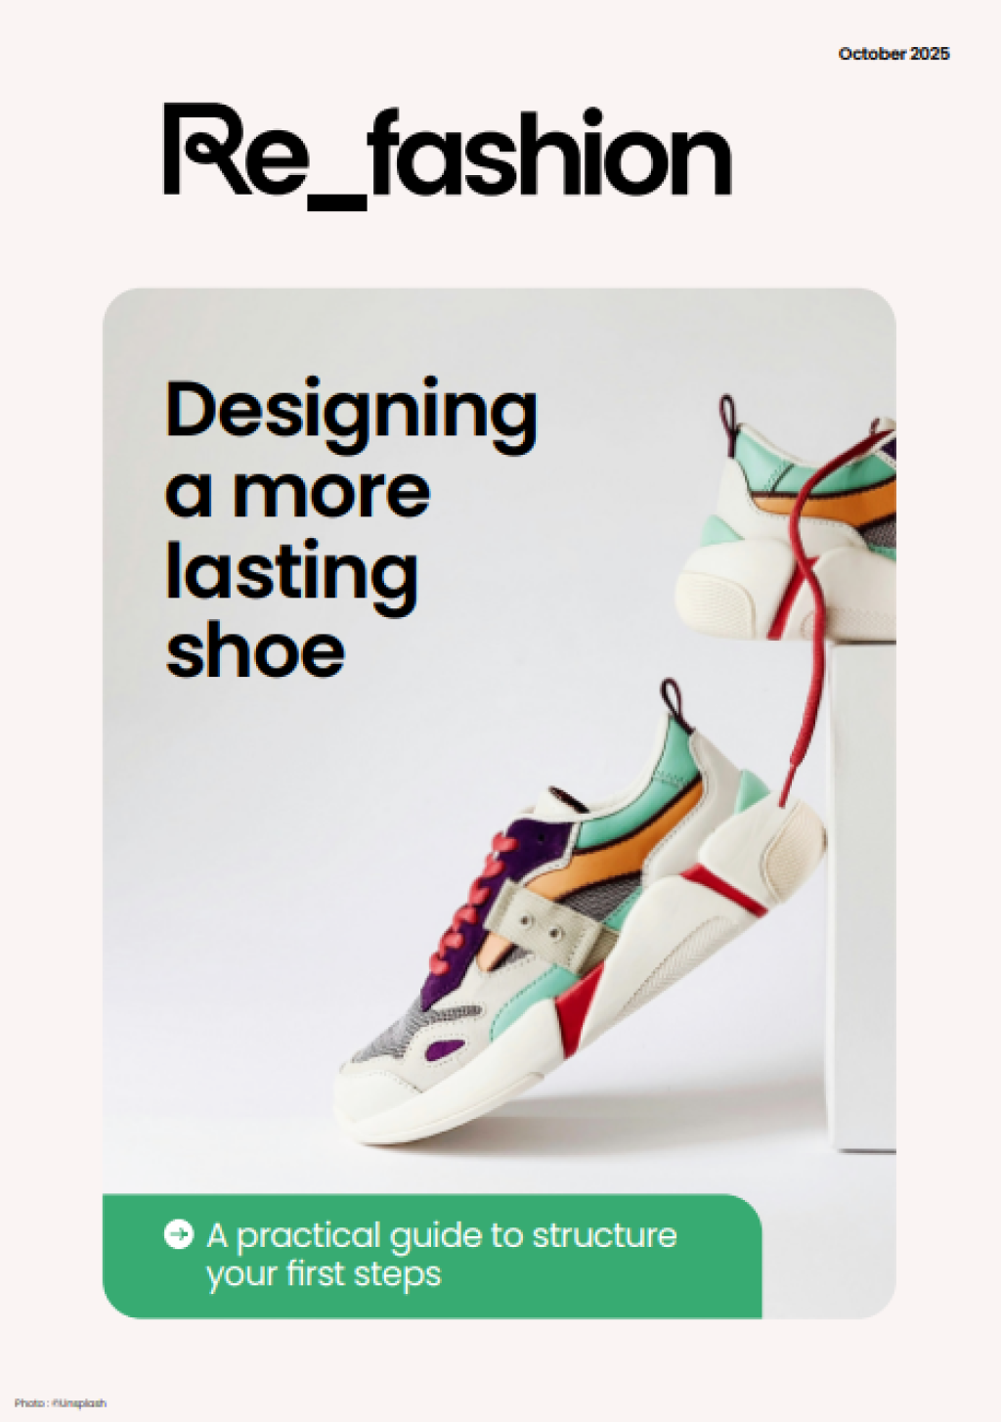Image resolution: width=1001 pixels, height=1422 pixels.
Task: Click 'your first steps' banner line
Action: [x=324, y=1275]
